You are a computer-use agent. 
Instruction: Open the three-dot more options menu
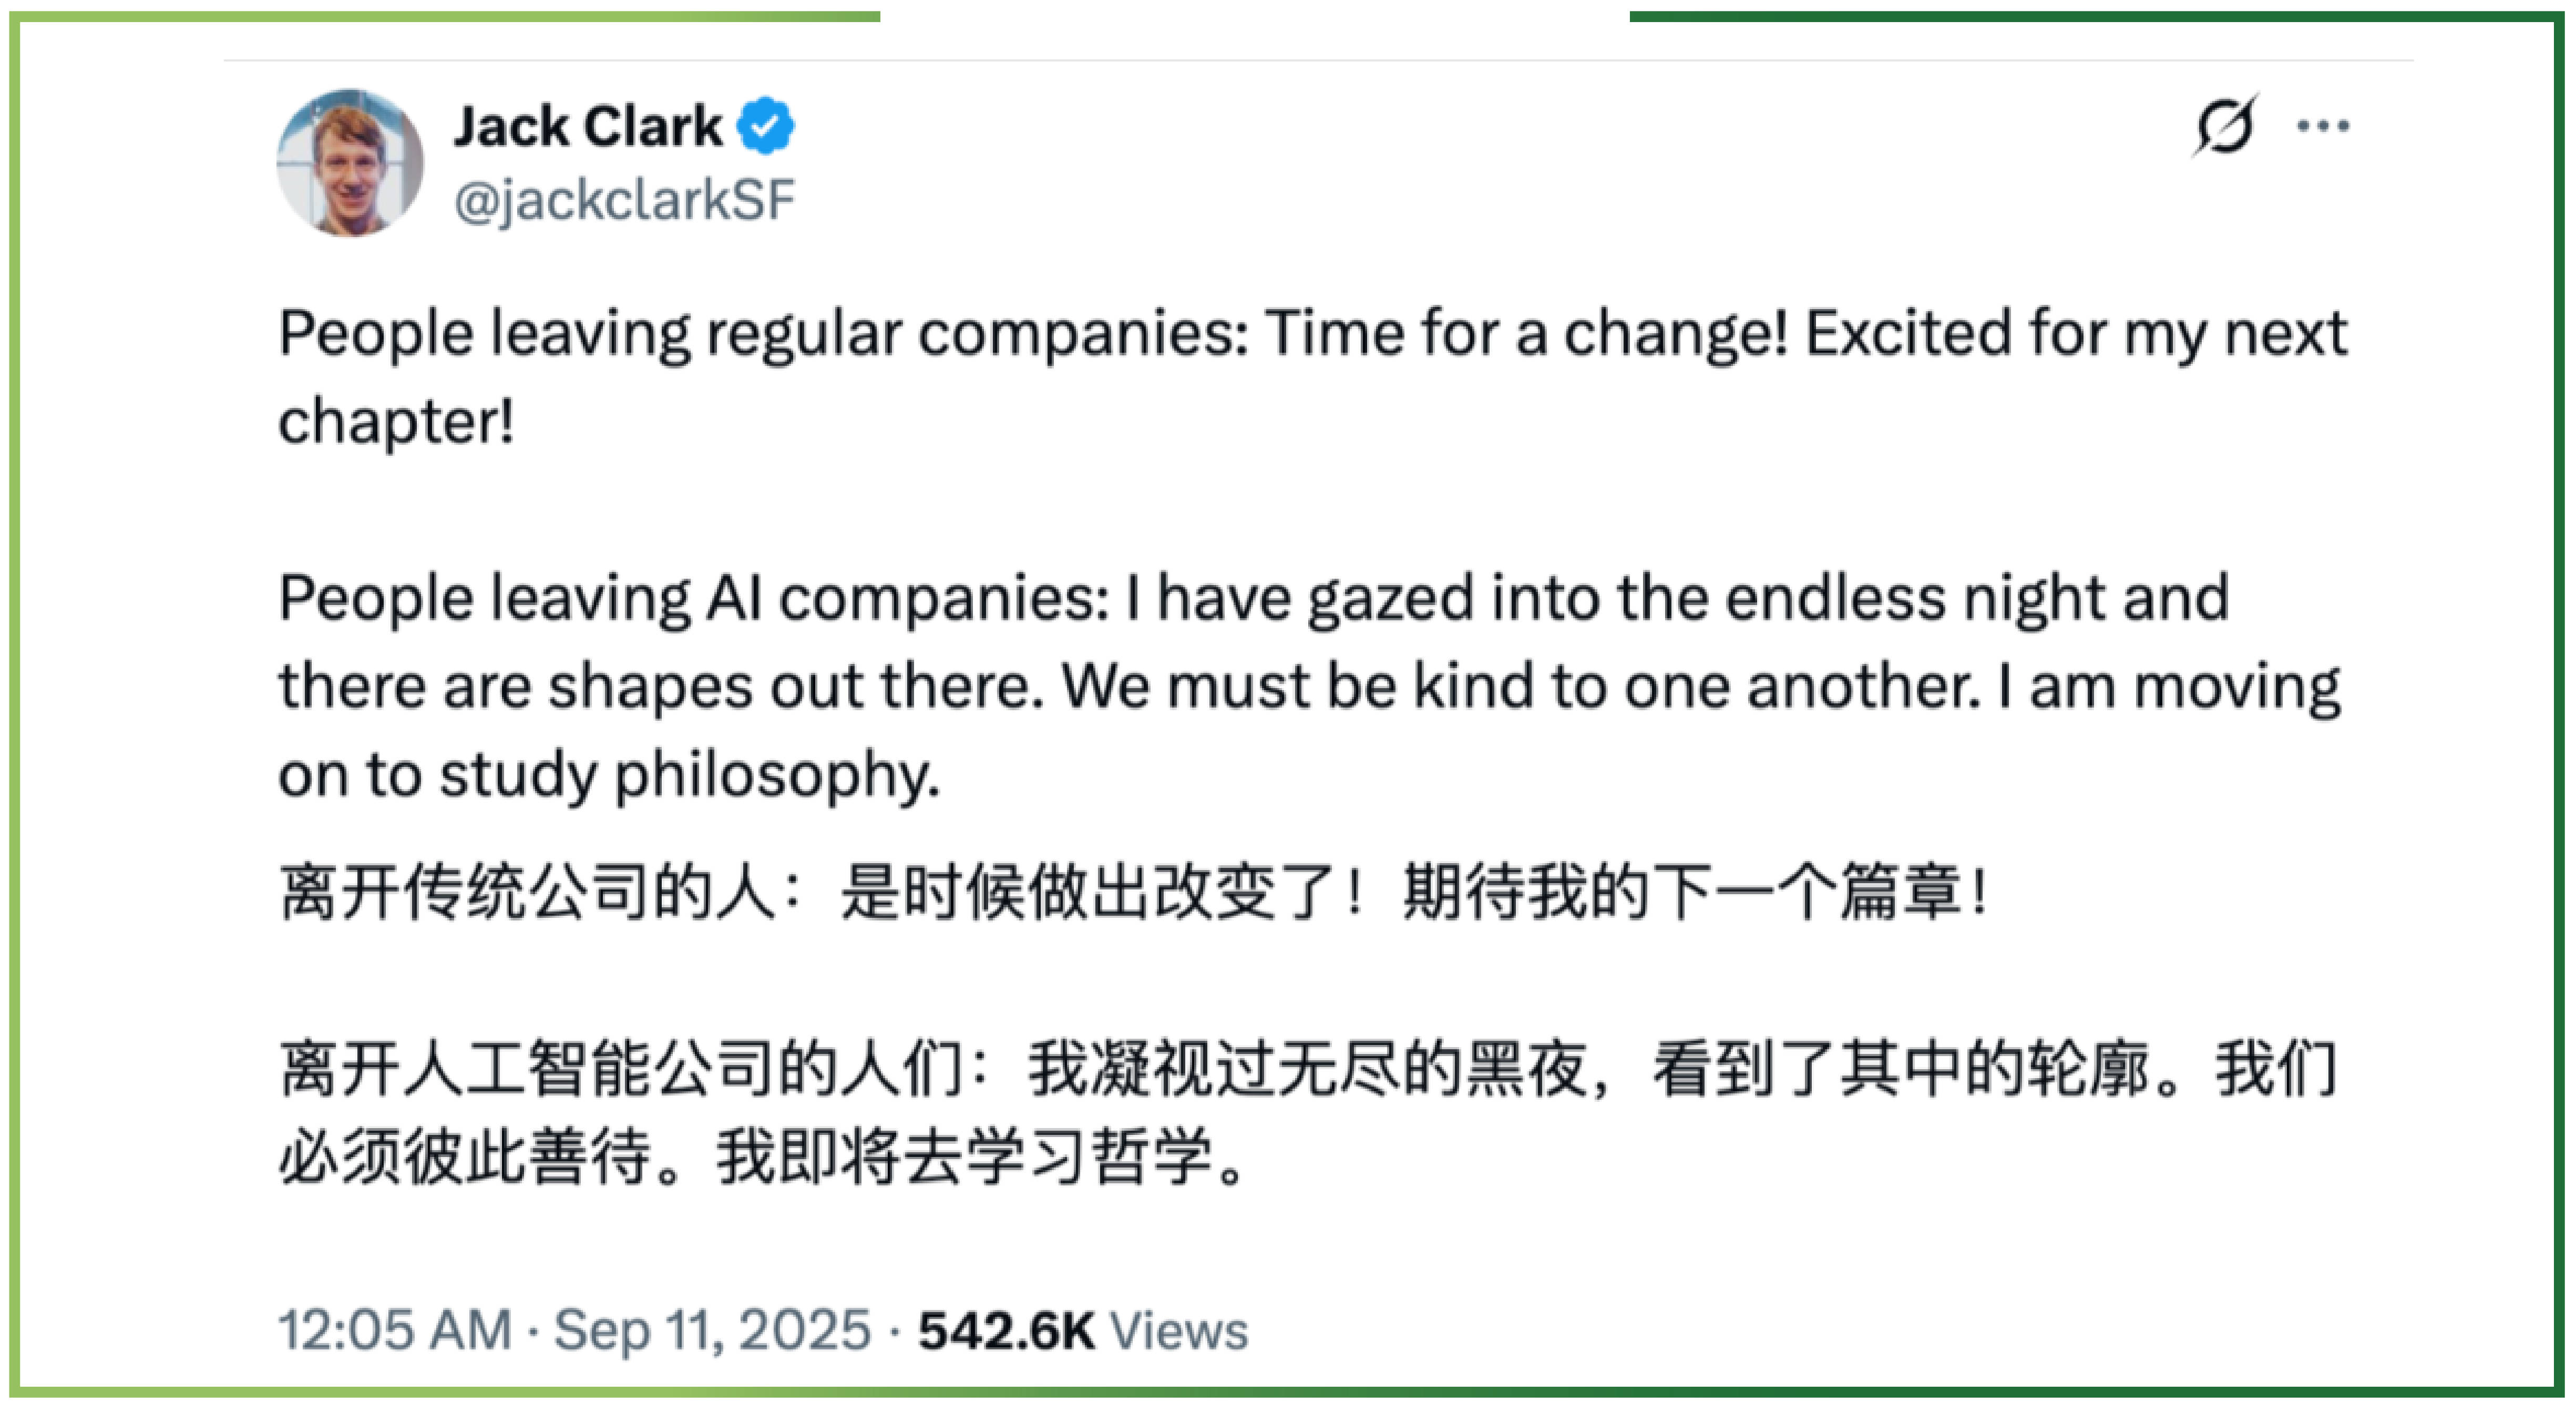click(x=2323, y=126)
